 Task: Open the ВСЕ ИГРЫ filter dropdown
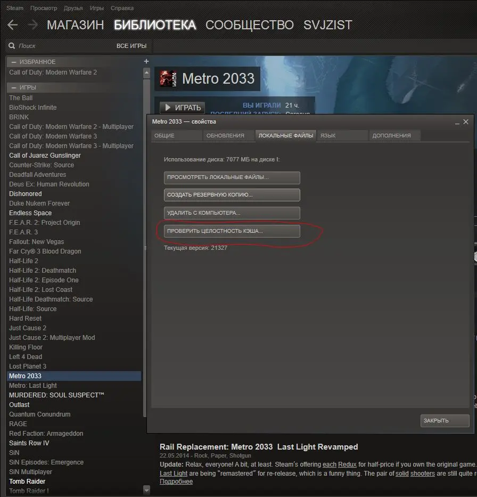pyautogui.click(x=131, y=46)
